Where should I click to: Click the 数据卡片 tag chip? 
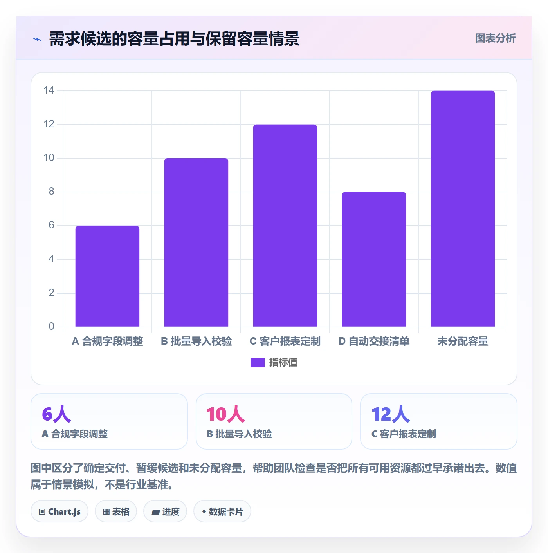point(222,511)
